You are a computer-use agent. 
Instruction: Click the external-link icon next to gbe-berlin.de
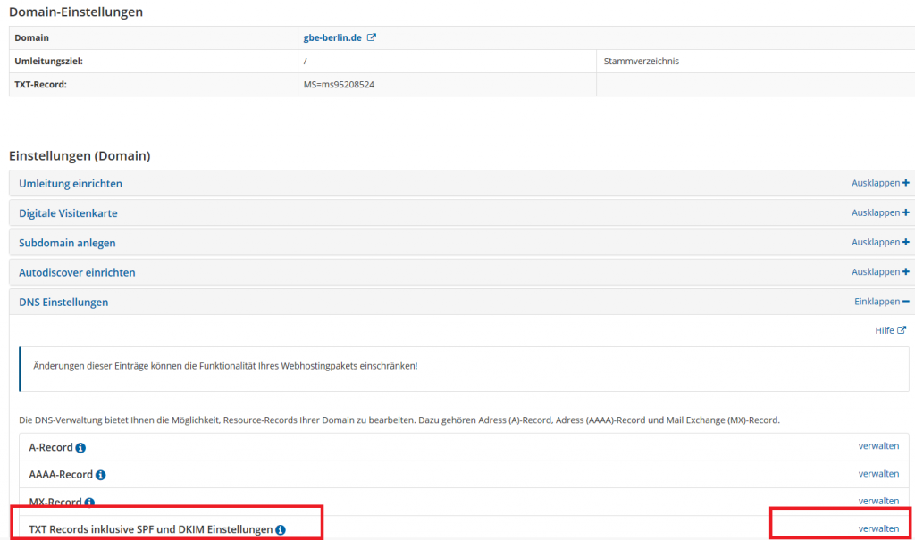pos(368,37)
